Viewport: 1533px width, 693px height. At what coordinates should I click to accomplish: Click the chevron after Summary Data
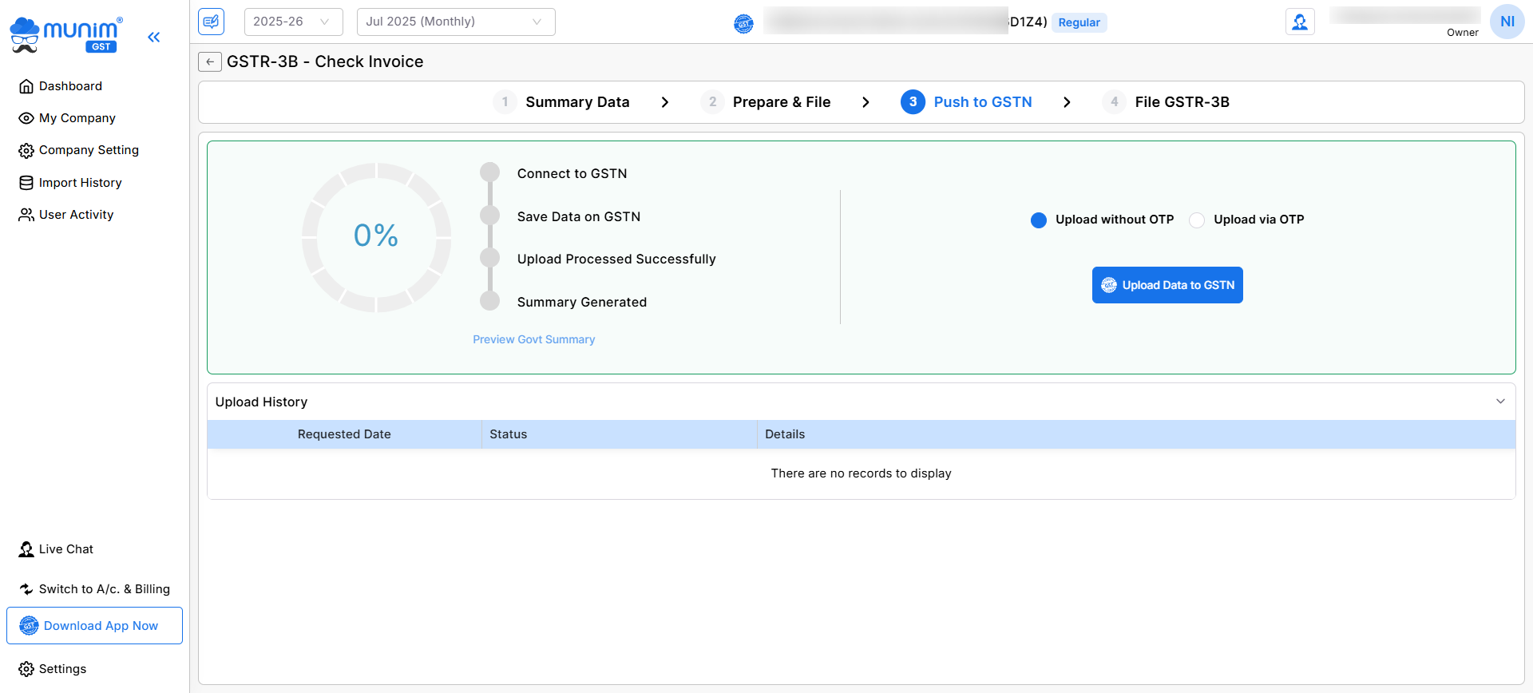pyautogui.click(x=665, y=102)
